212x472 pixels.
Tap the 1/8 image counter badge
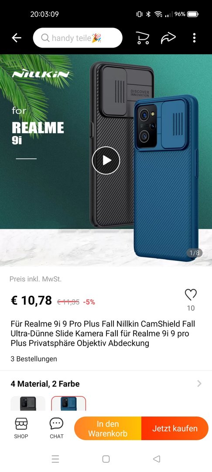pos(194,253)
